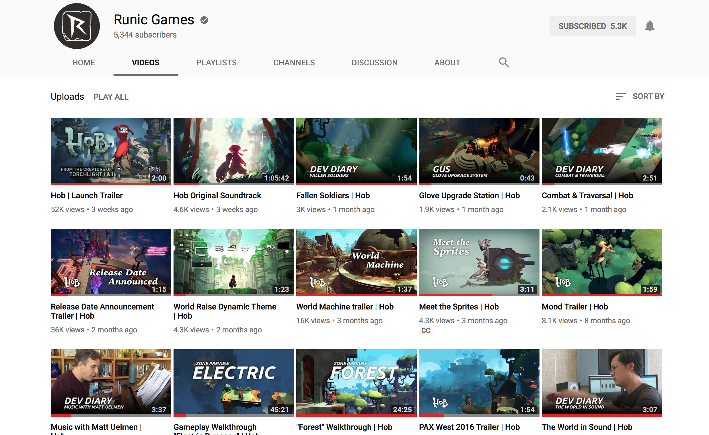Click the Runic Games channel avatar
Viewport: 709px width, 435px height.
pyautogui.click(x=77, y=26)
